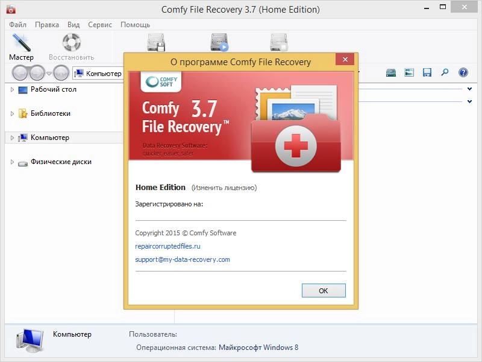Collapse the upper right panel chevron

click(x=470, y=89)
